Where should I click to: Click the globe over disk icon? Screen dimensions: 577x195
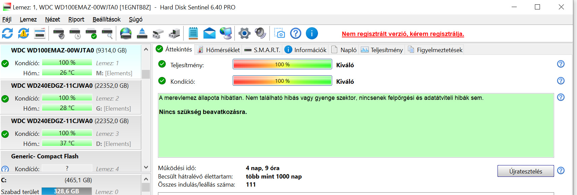(126, 33)
